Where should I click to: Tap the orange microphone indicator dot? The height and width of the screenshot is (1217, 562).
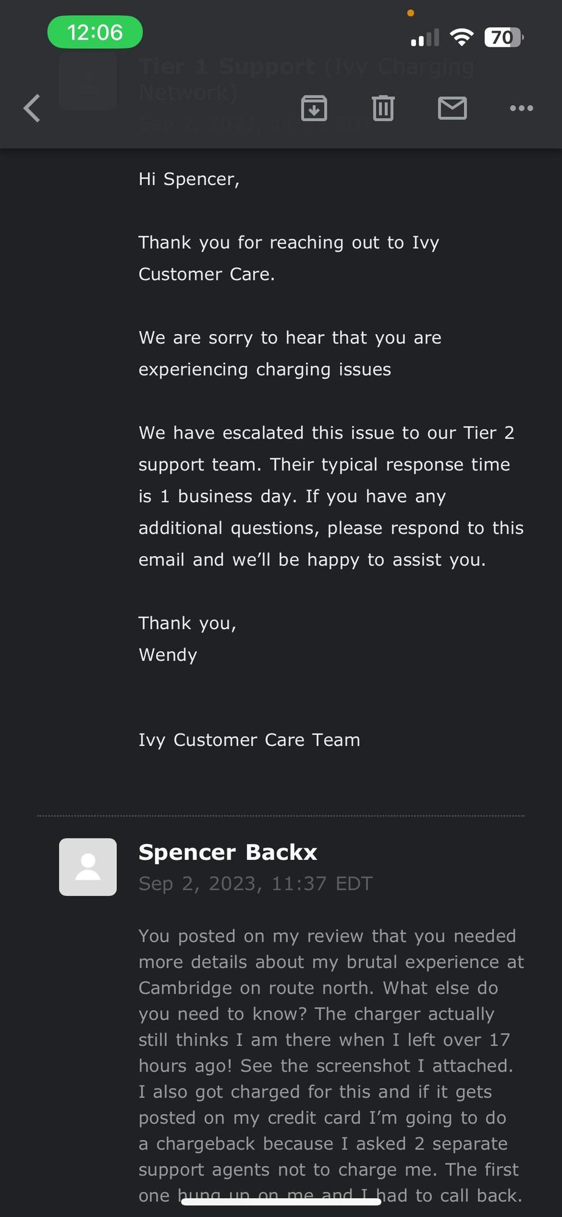tap(411, 13)
